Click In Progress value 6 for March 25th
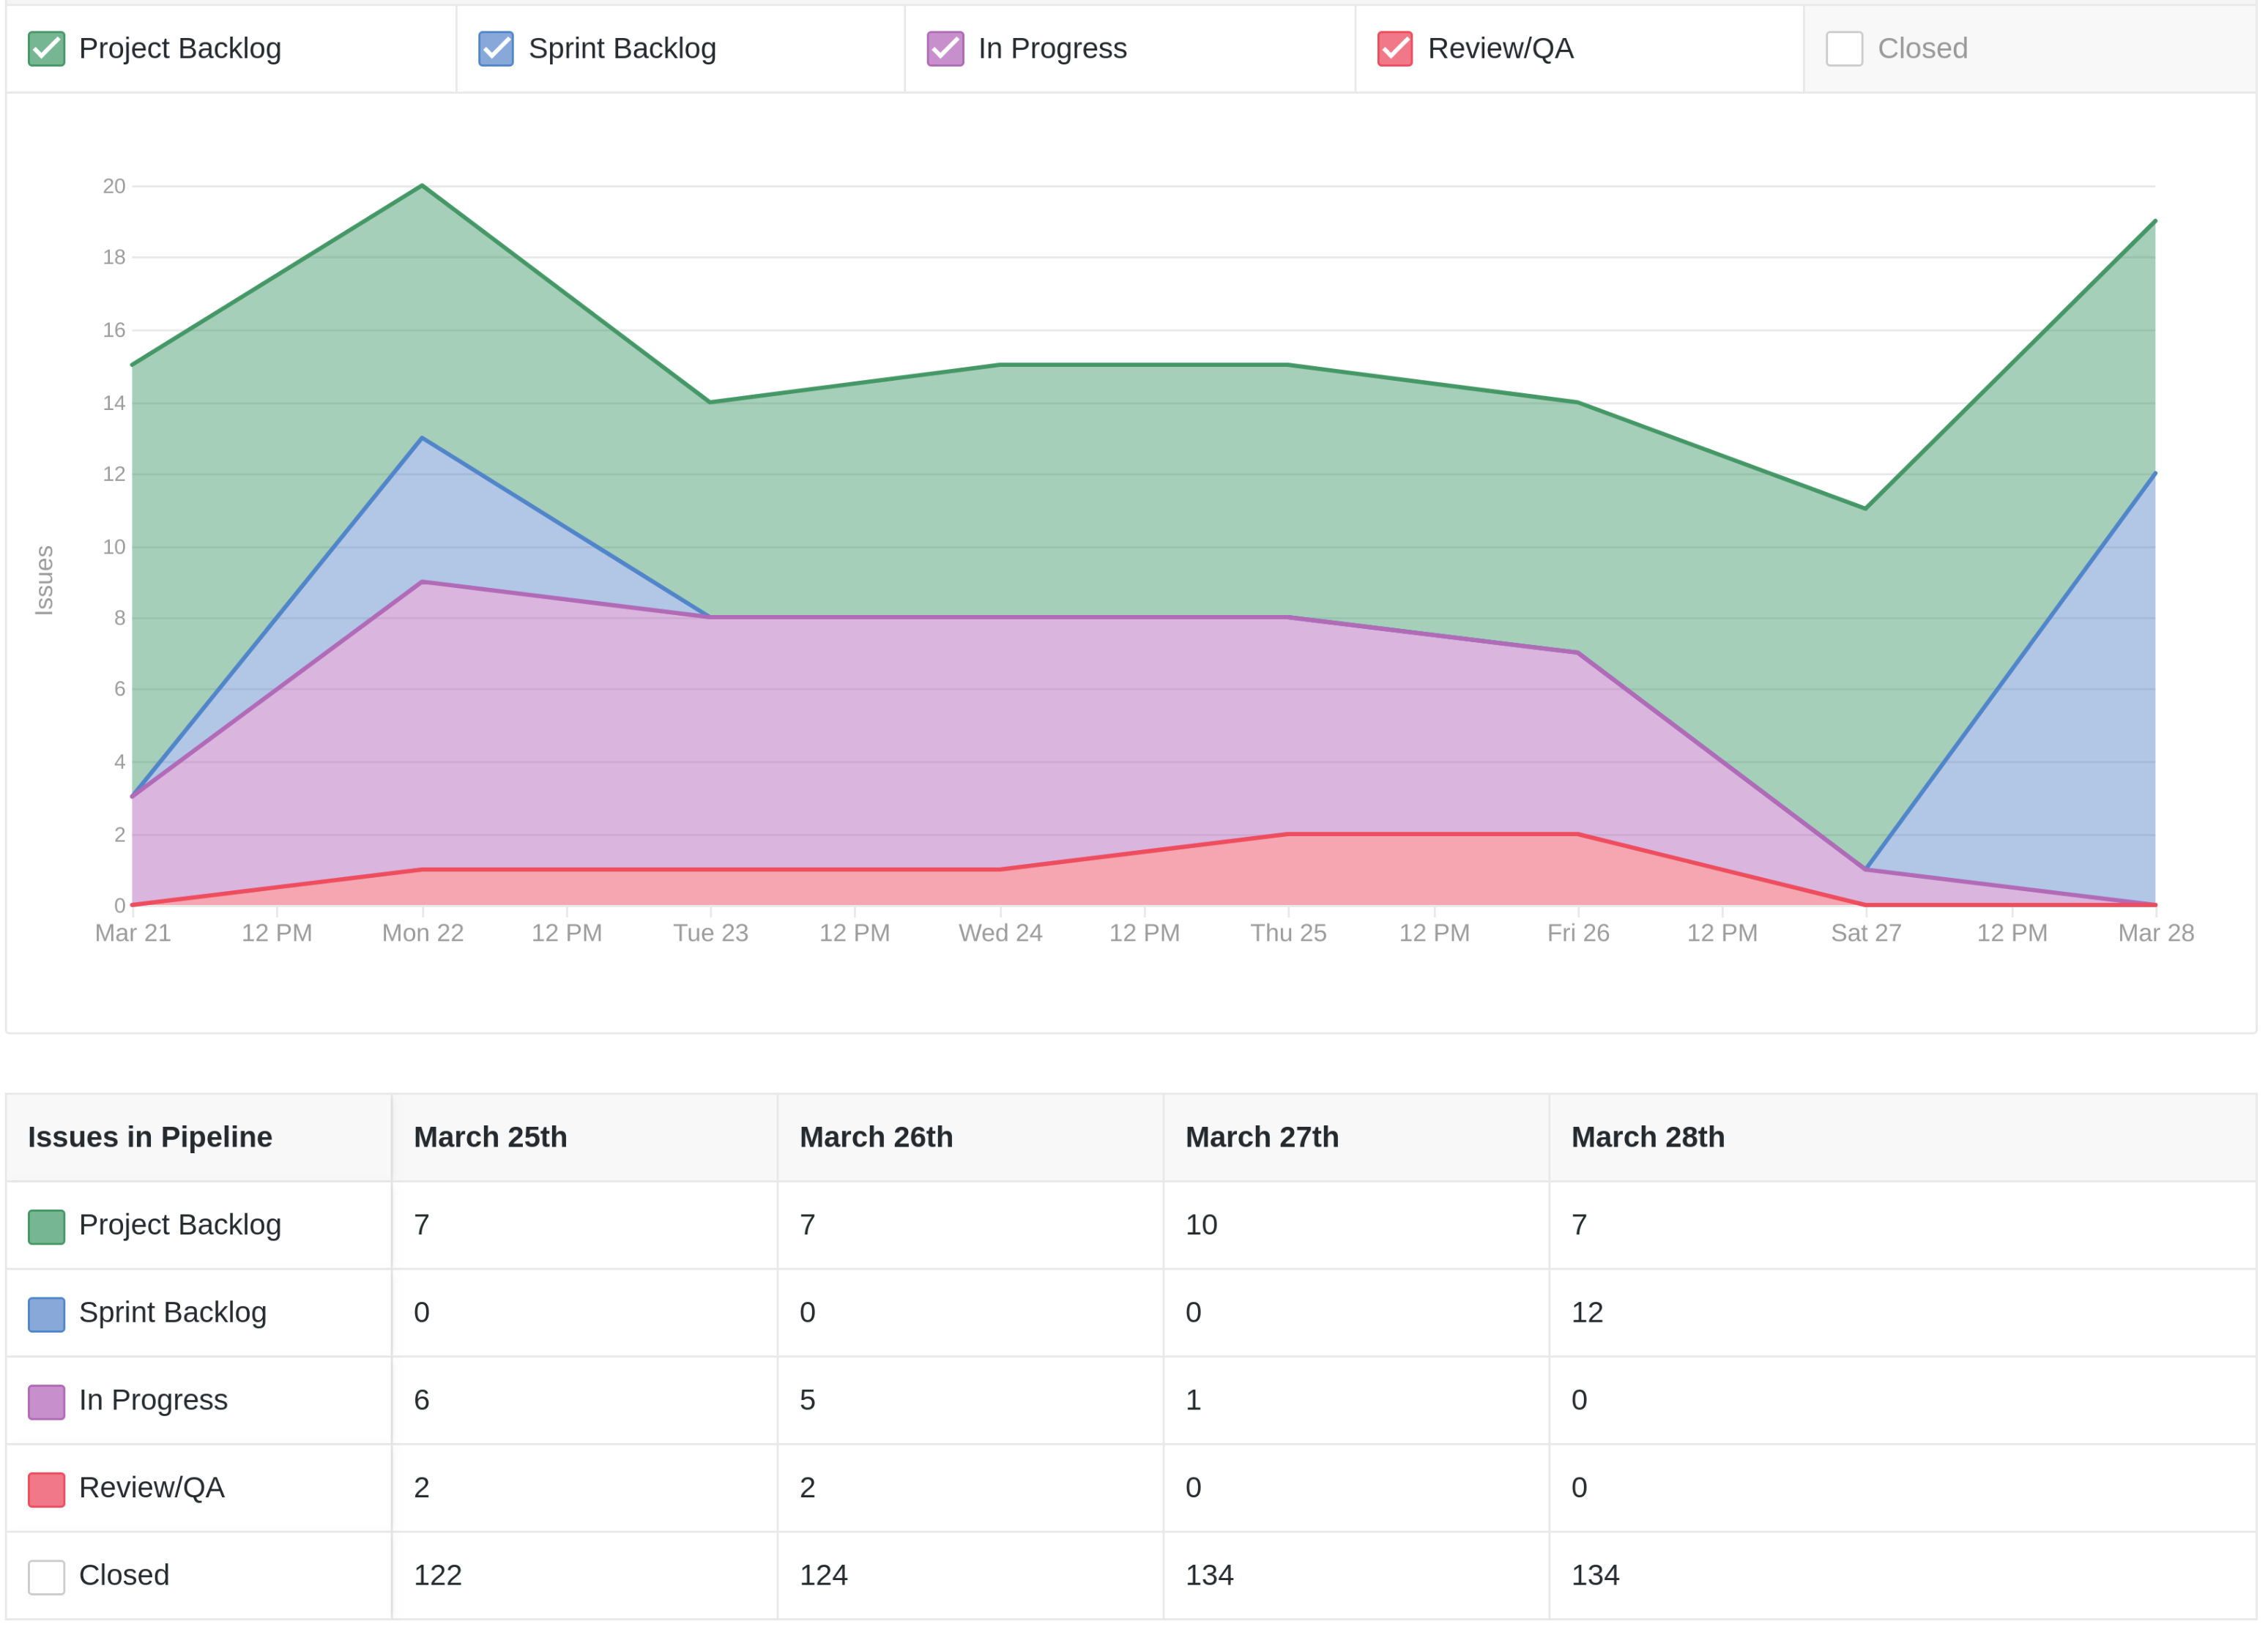This screenshot has height=1635, width=2268. tap(422, 1400)
